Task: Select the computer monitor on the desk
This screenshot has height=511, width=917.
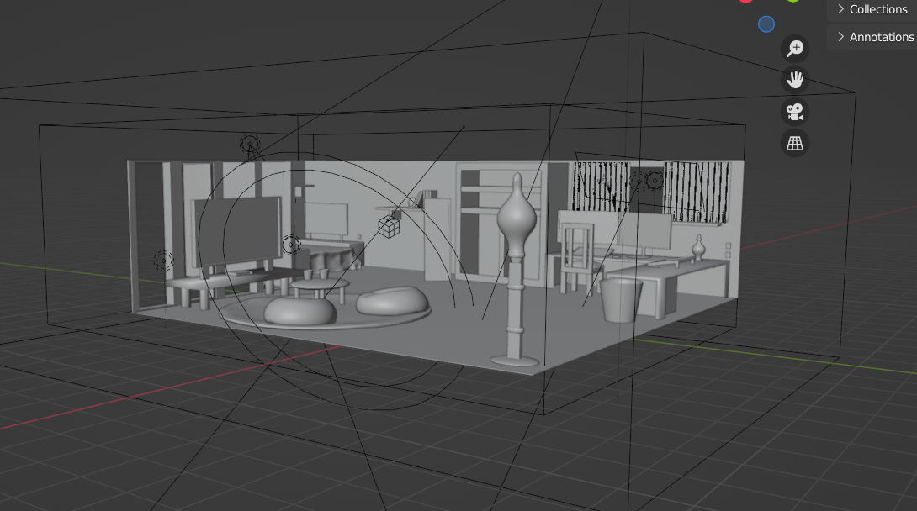Action: 645,231
